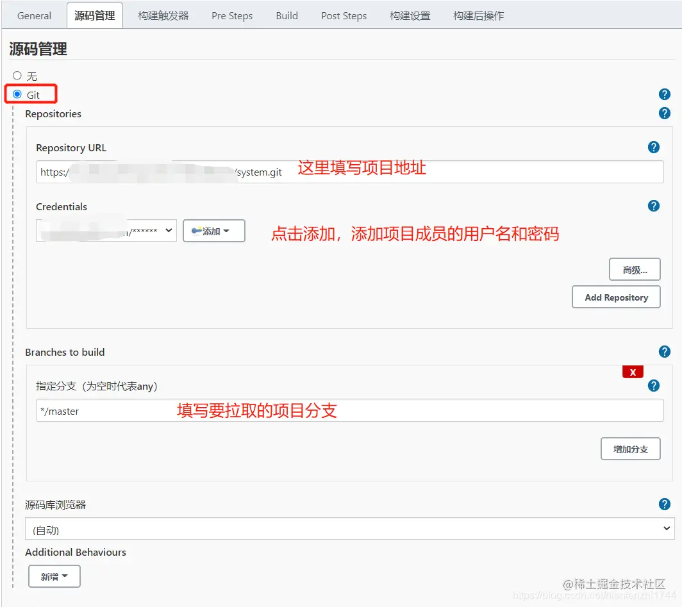The height and width of the screenshot is (607, 682).
Task: Click red X to remove the branch specifier
Action: (633, 371)
